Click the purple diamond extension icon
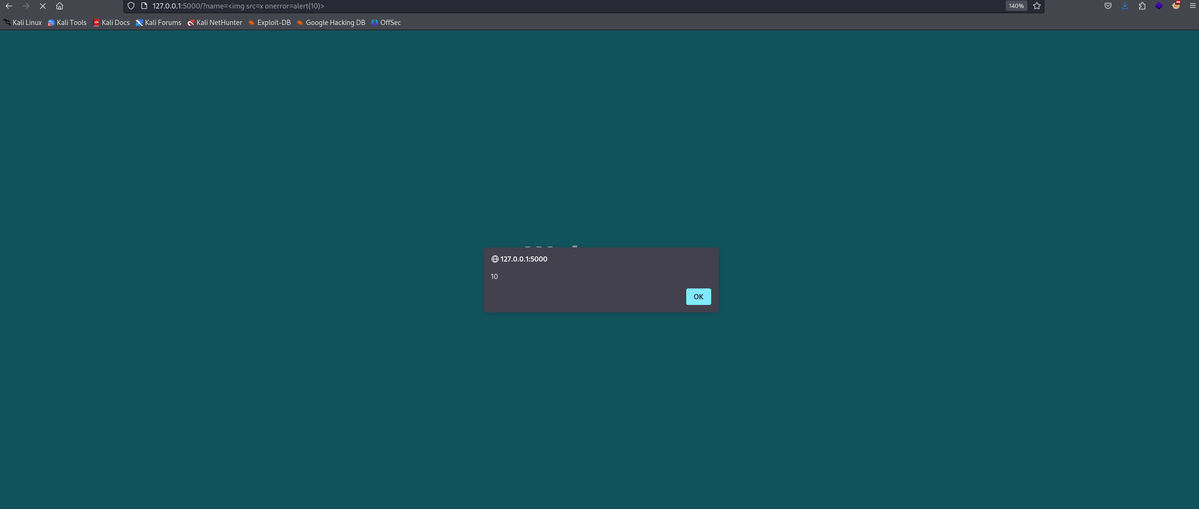1199x509 pixels. (1159, 6)
